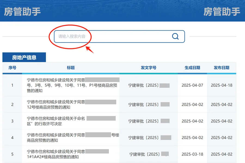Click the left 房管助手 header logo
This screenshot has height=163, width=245.
22,12
